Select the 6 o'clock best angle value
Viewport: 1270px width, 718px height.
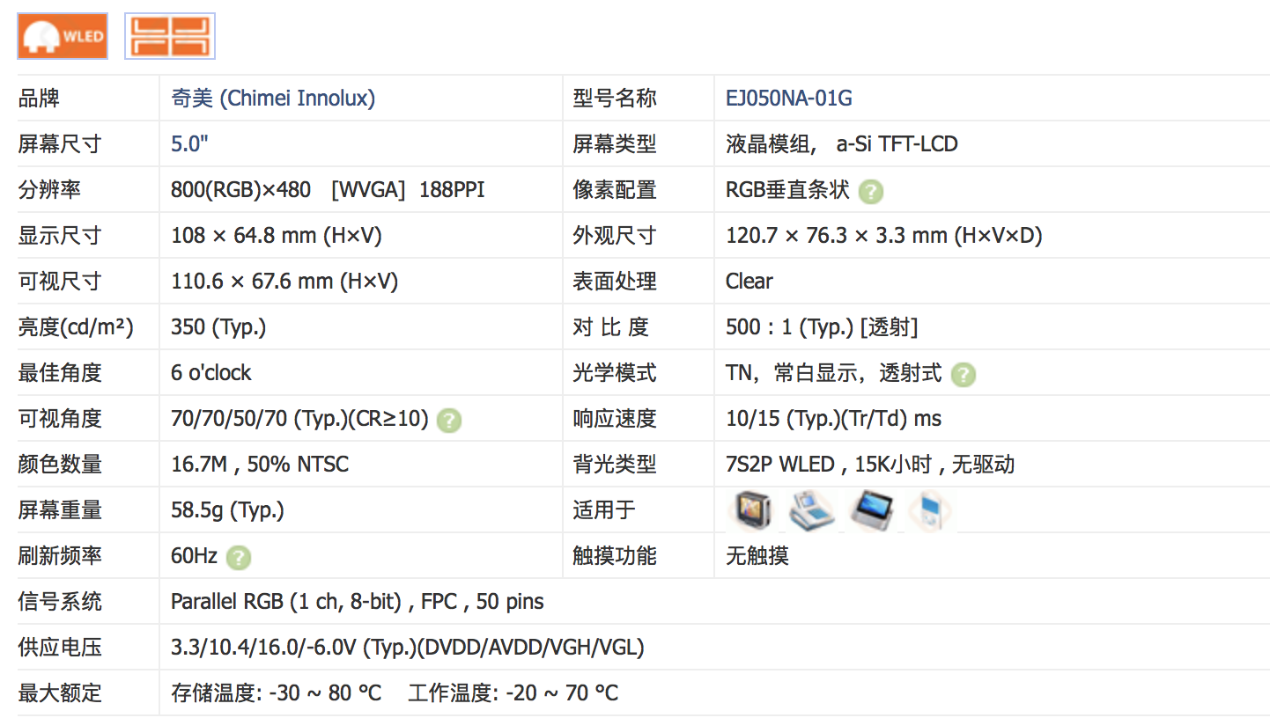tap(210, 372)
